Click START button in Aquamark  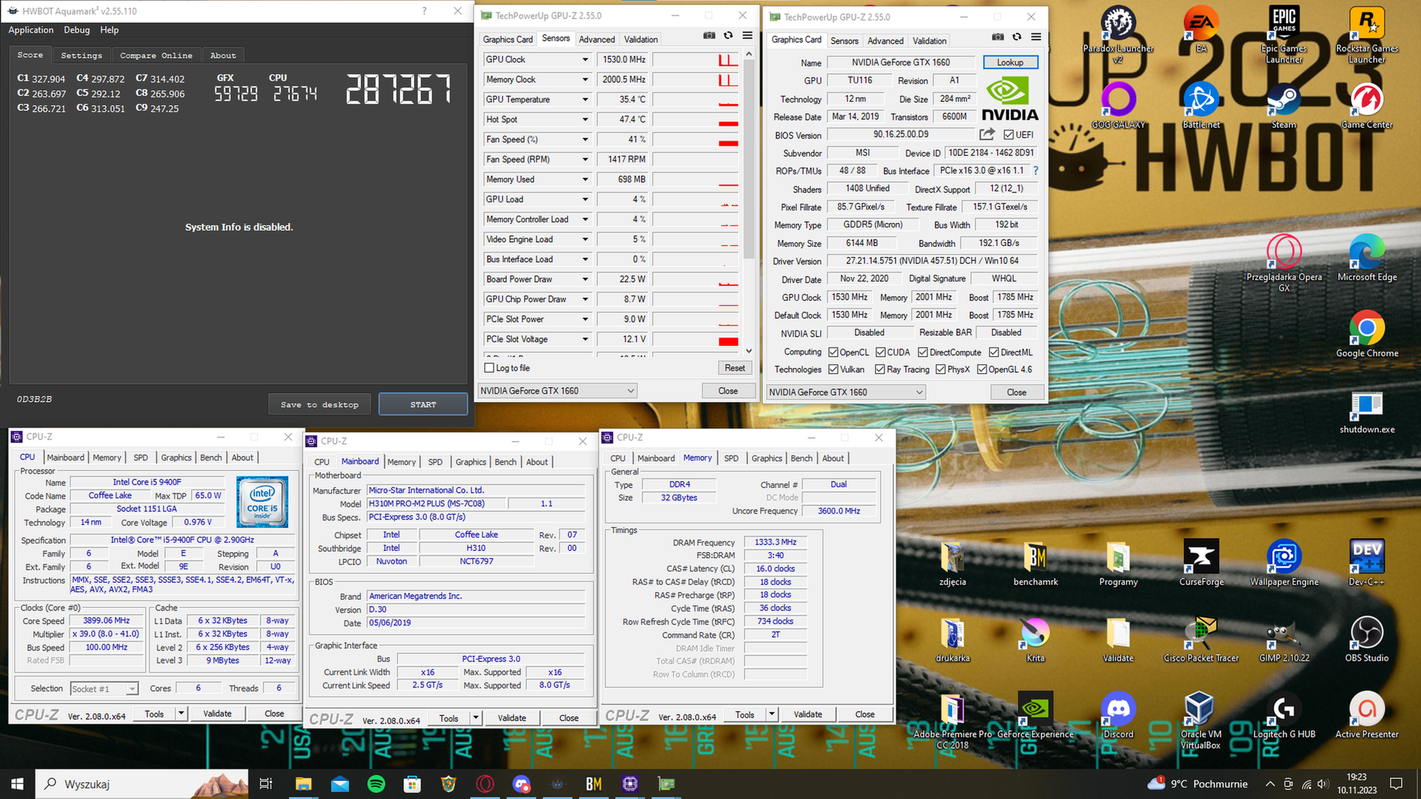[x=423, y=405]
